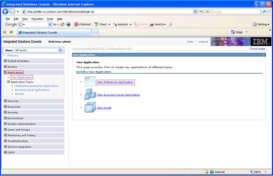The width and height of the screenshot is (273, 176).
Task: Click the Logout link
Action: click(203, 42)
